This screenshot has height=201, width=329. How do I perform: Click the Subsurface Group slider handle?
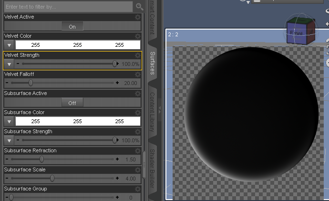pyautogui.click(x=11, y=198)
